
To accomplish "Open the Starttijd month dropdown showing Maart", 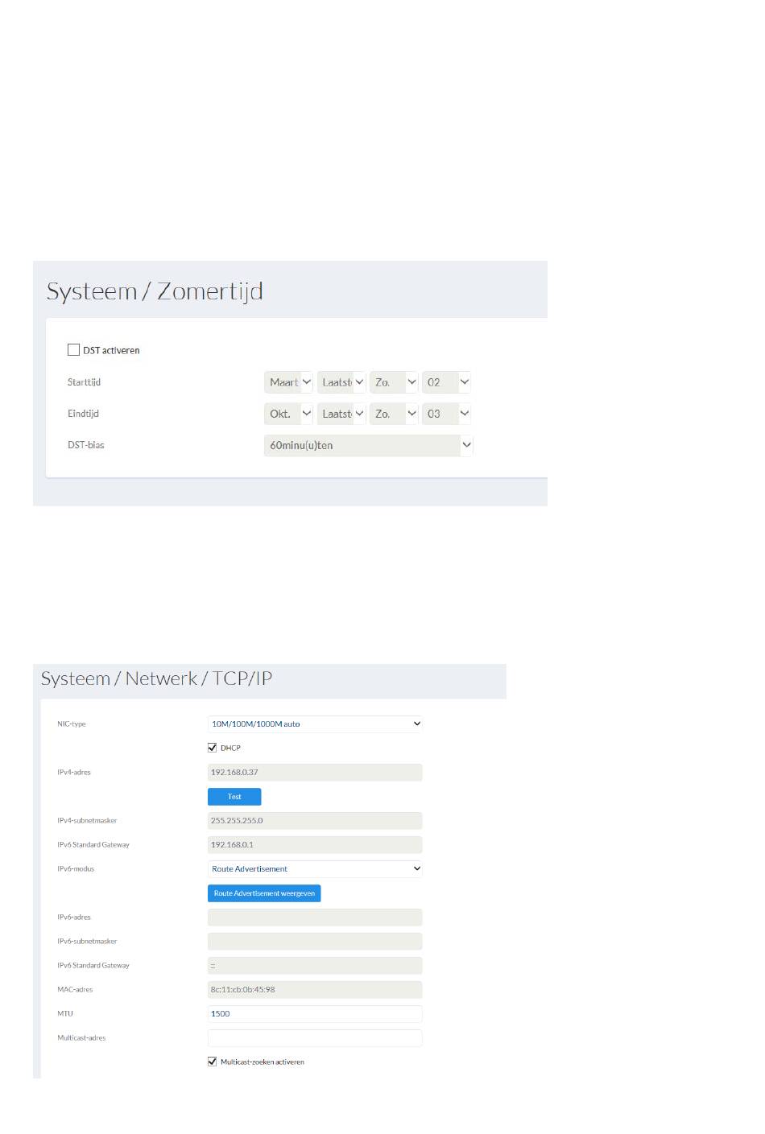I will tap(288, 382).
